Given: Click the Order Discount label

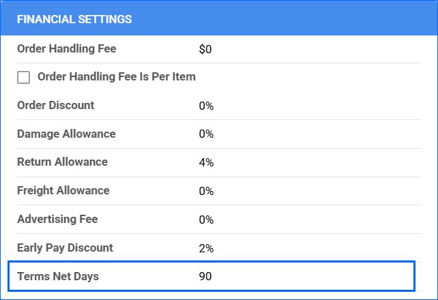Looking at the screenshot, I should (56, 106).
